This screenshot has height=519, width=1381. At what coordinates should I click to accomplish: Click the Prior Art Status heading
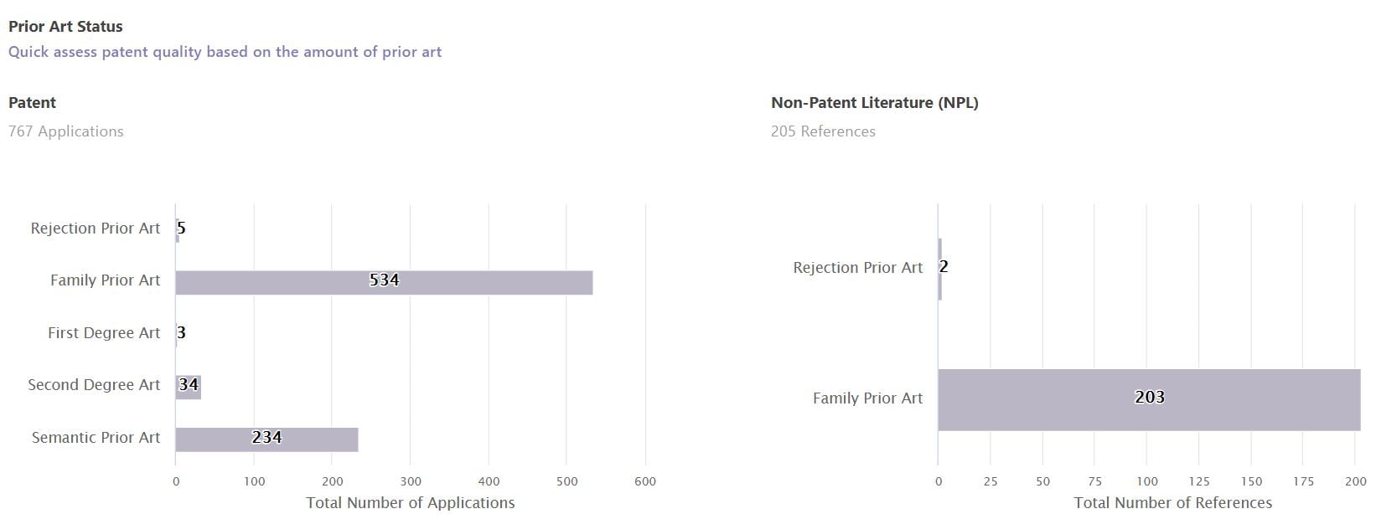65,27
